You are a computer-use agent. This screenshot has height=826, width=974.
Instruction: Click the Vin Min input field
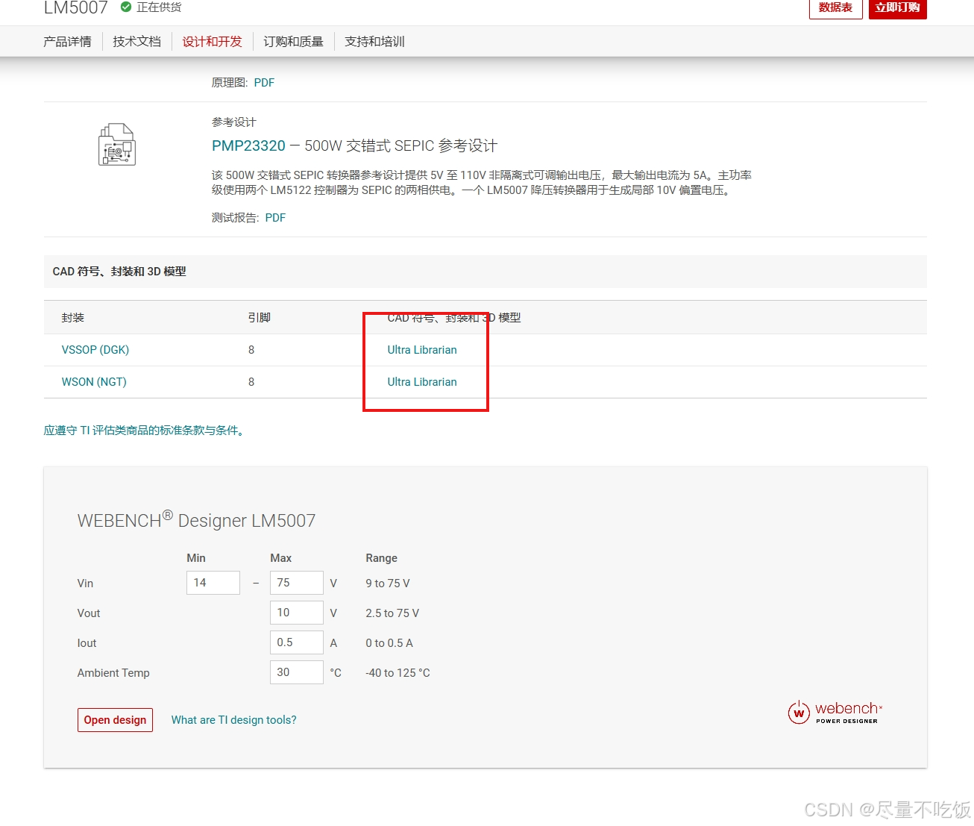pos(213,583)
